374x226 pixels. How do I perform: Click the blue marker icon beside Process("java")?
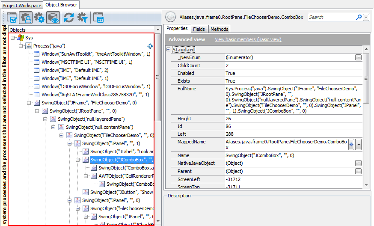click(x=150, y=46)
